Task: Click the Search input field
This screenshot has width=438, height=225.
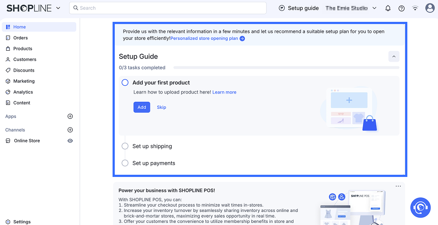Action: (x=168, y=8)
